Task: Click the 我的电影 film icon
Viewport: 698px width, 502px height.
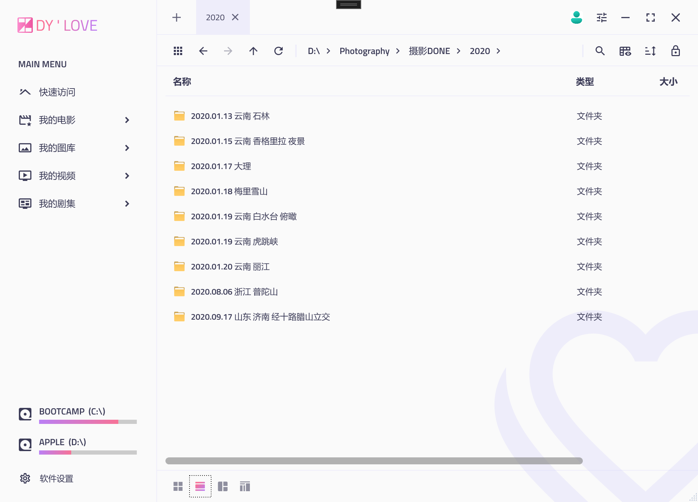Action: click(25, 120)
